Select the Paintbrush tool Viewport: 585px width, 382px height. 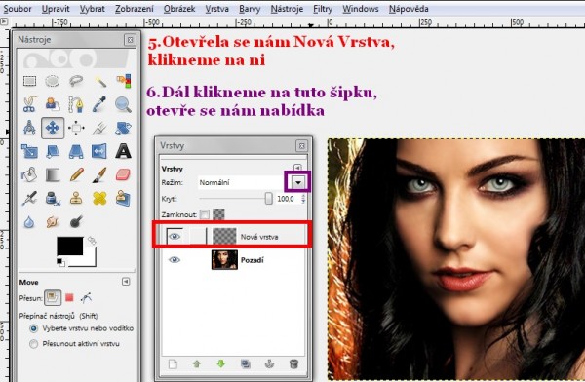click(99, 174)
